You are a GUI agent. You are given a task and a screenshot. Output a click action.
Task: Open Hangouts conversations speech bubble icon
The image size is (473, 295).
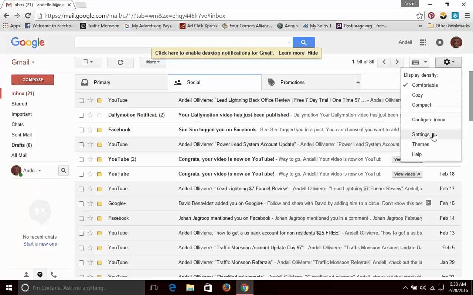40,274
